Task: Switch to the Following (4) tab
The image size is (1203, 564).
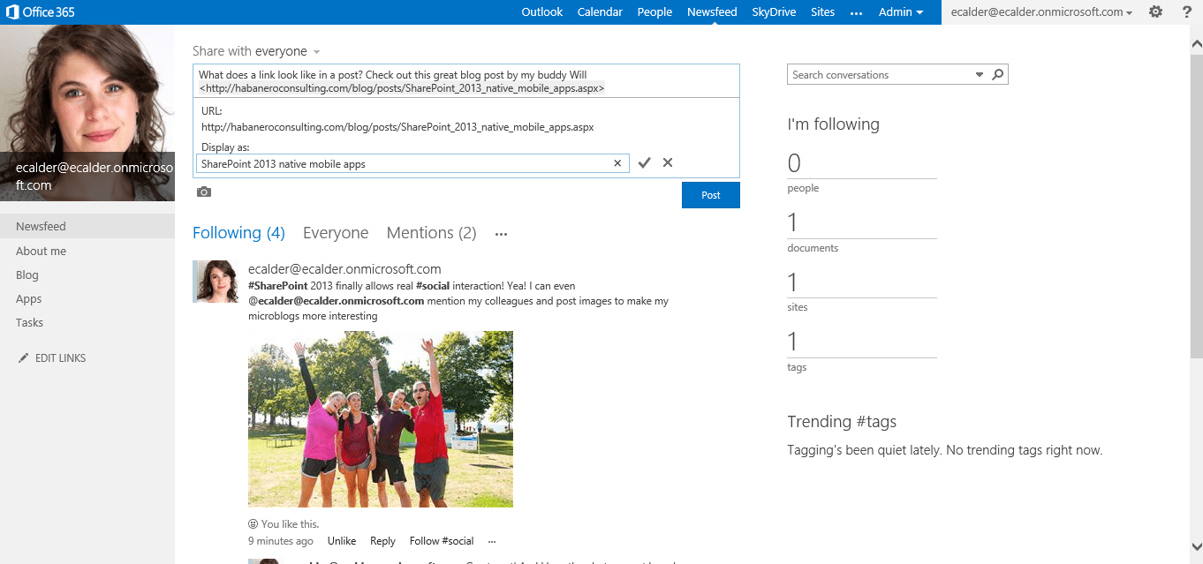Action: [238, 233]
